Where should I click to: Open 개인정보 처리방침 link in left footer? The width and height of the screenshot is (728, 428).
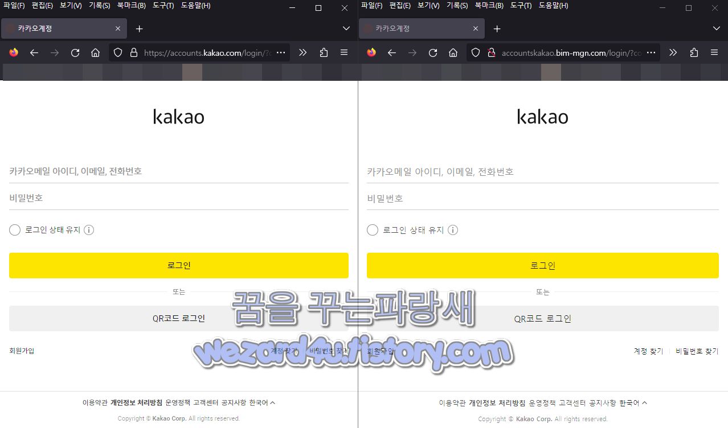point(137,402)
